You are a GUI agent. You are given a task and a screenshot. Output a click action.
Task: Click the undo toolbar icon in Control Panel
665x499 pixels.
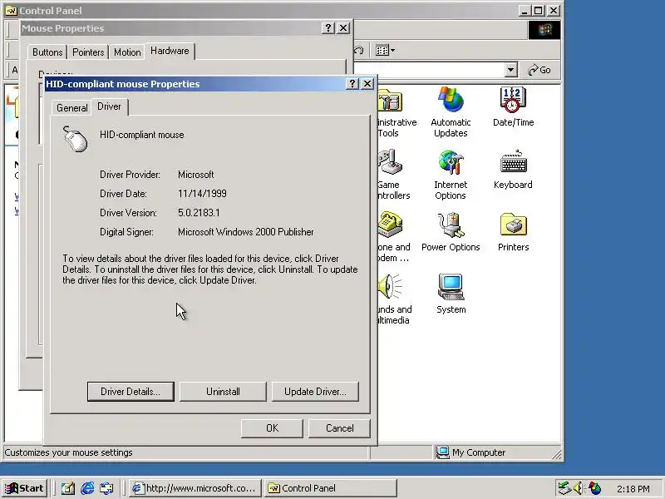point(359,51)
